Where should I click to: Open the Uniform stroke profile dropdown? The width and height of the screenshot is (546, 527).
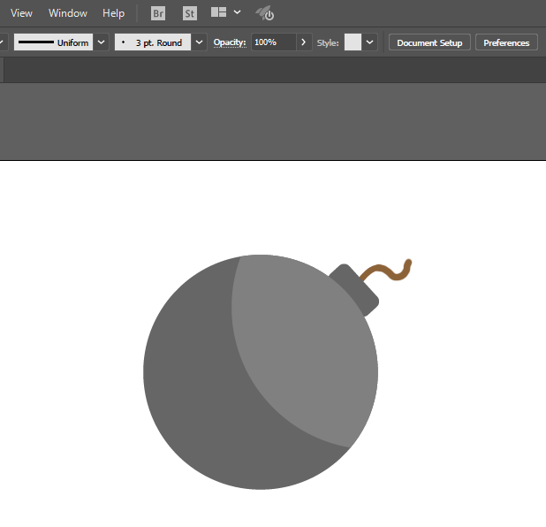[102, 42]
